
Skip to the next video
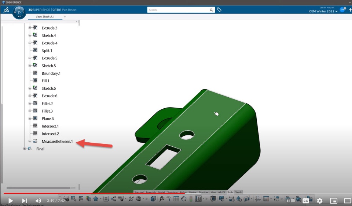pos(25,201)
